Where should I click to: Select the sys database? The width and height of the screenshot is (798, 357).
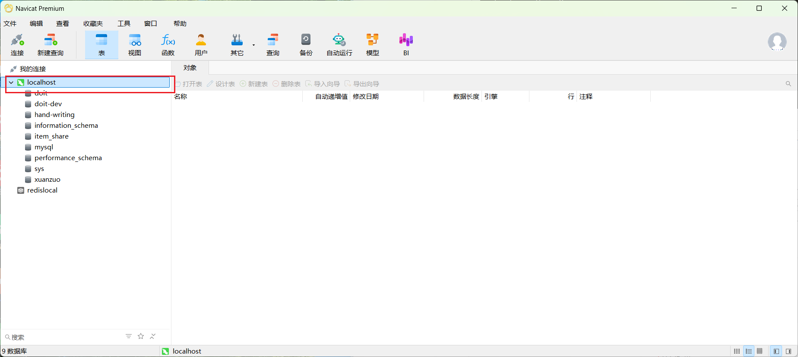tap(39, 169)
